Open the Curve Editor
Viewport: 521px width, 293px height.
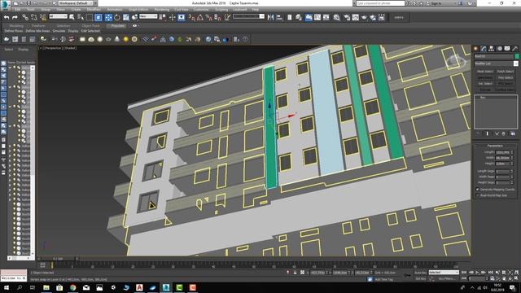pos(317,17)
